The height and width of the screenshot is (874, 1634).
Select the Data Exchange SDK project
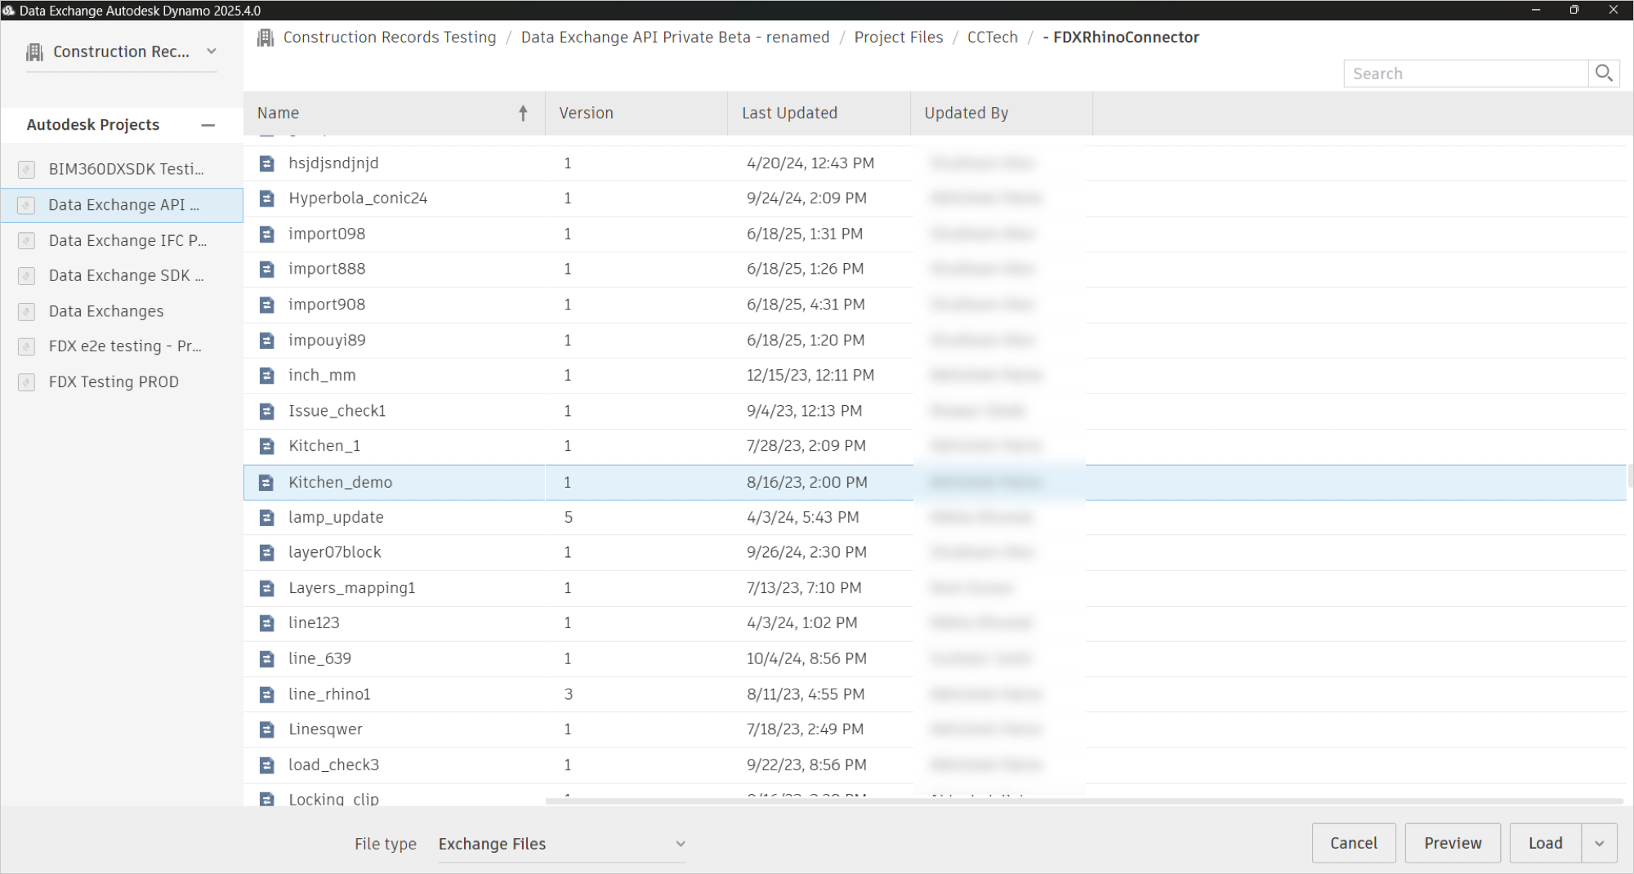pyautogui.click(x=123, y=276)
